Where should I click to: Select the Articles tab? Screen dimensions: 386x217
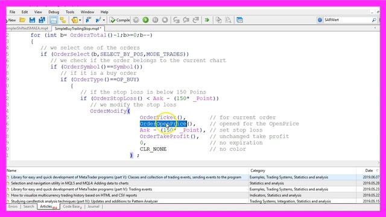pyautogui.click(x=48, y=207)
